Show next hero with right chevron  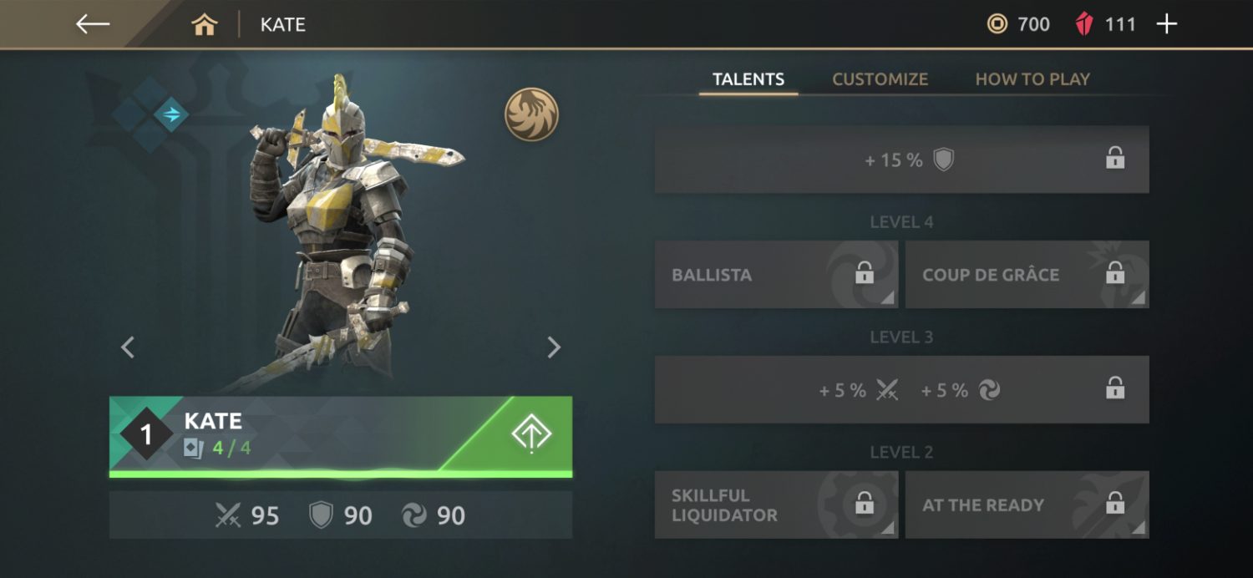553,347
